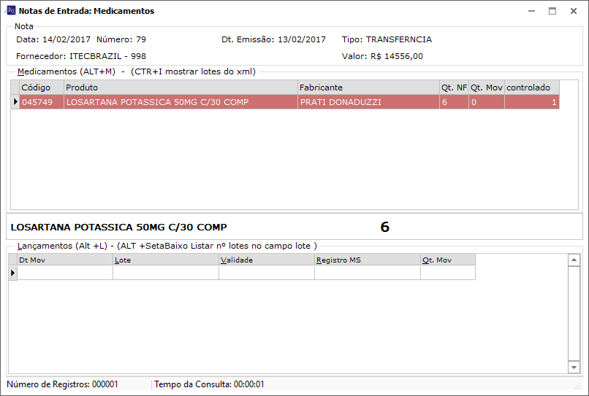Click the Fabricante column header
This screenshot has height=396, width=589.
(x=368, y=88)
